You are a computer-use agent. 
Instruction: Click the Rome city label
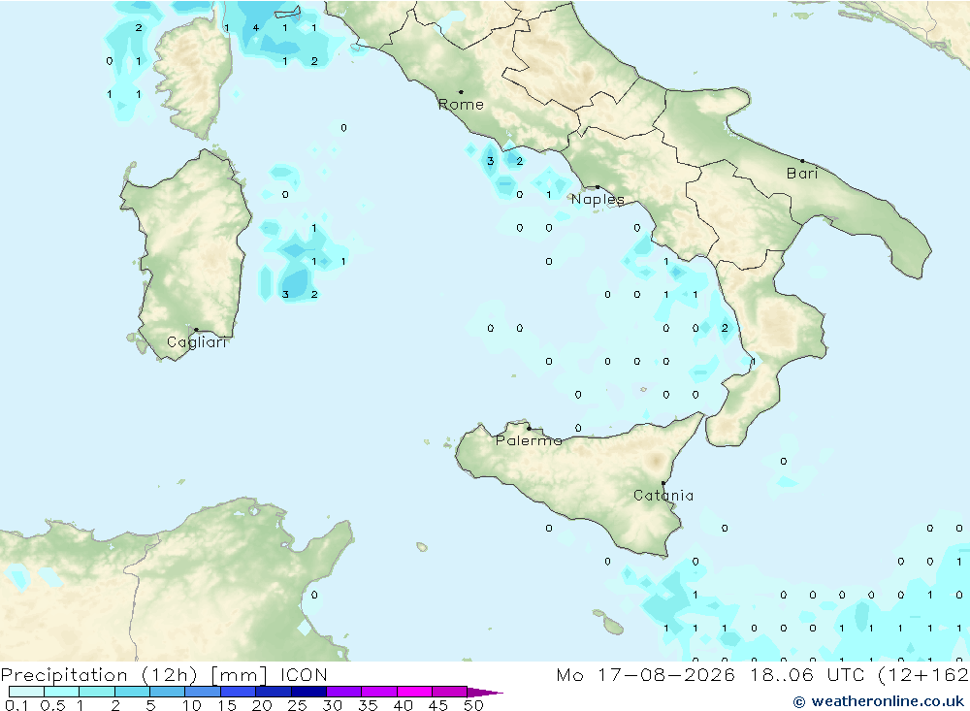coord(461,105)
